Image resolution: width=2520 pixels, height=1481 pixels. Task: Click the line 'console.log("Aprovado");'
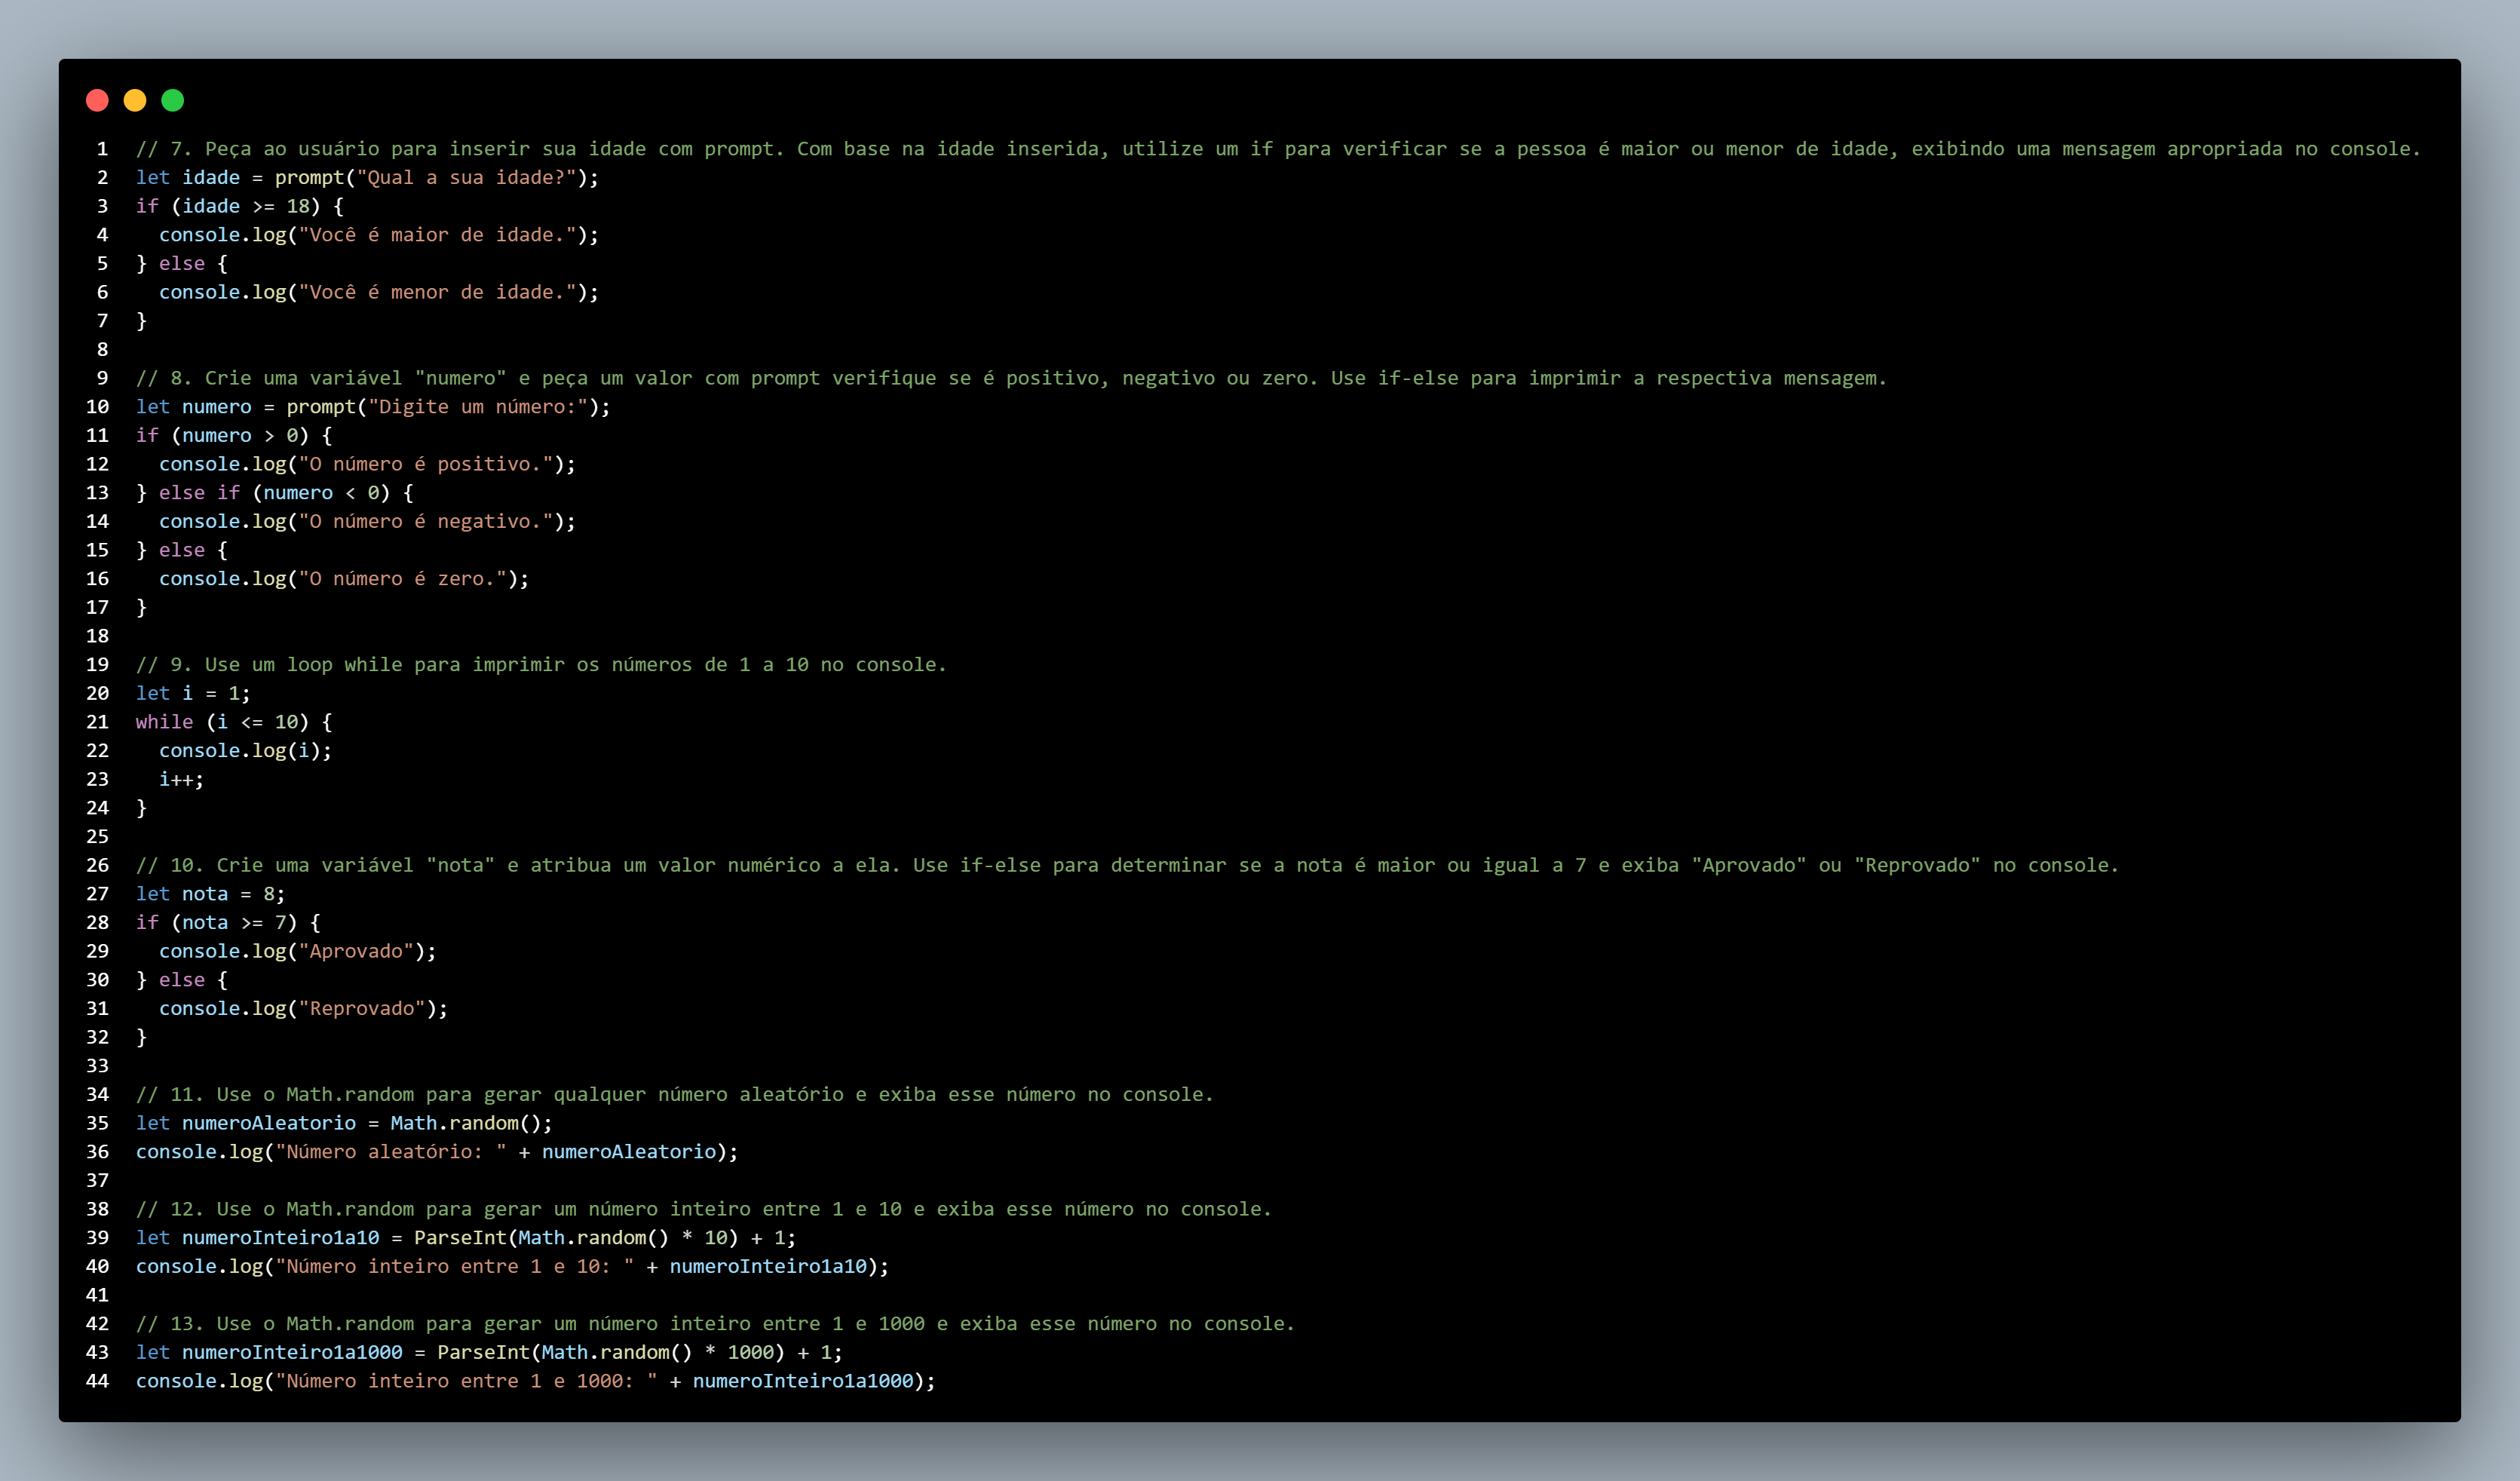click(x=298, y=952)
